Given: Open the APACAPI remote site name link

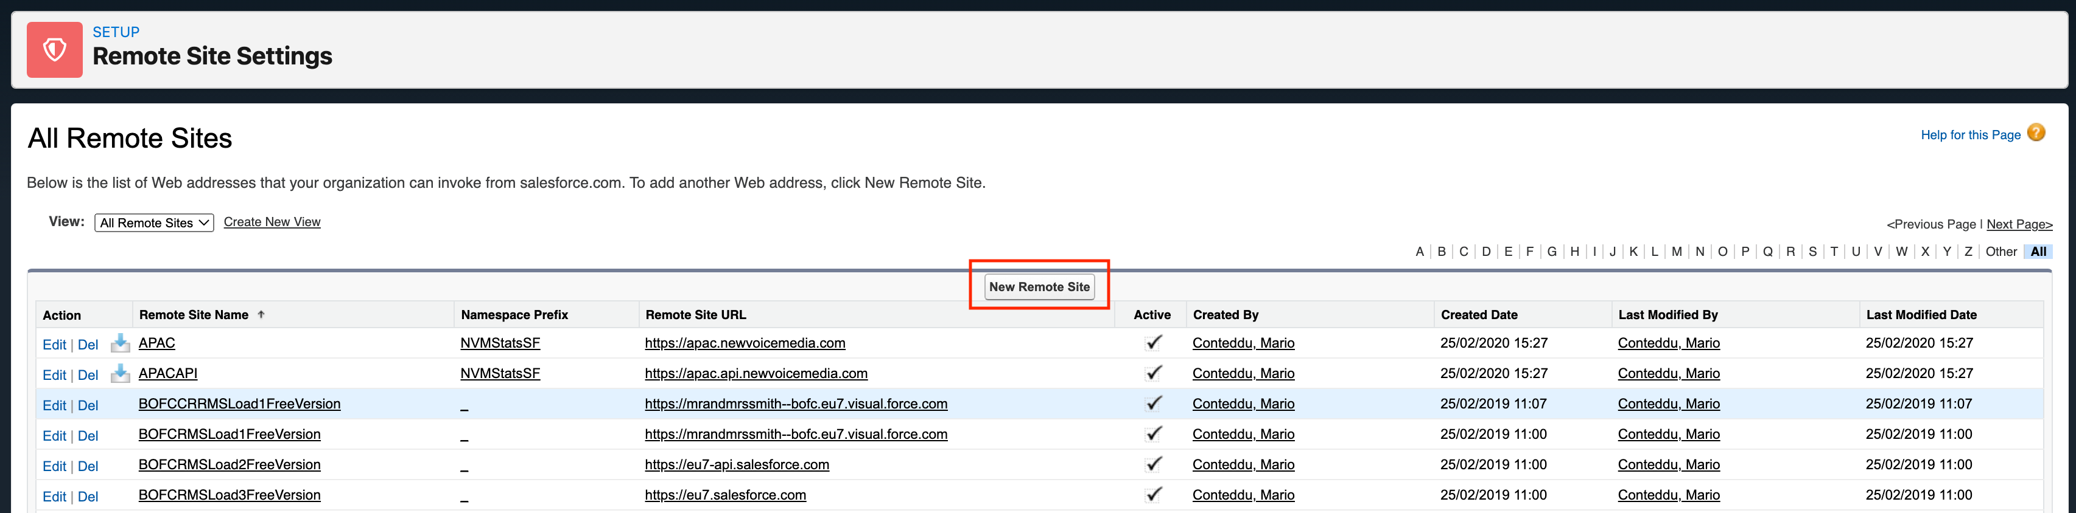Looking at the screenshot, I should pyautogui.click(x=167, y=374).
